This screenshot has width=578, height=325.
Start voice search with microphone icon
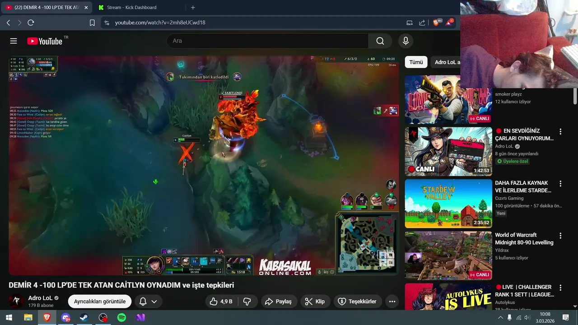pyautogui.click(x=406, y=41)
